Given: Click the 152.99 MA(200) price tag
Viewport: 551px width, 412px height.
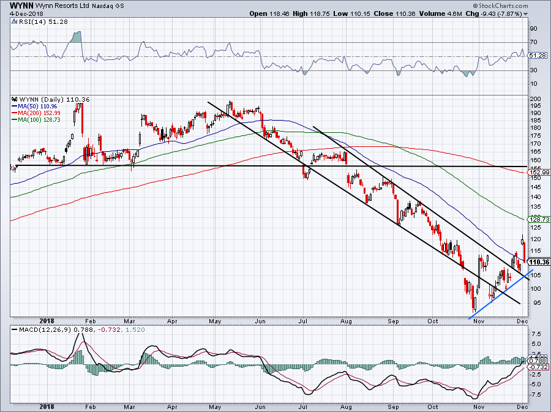Looking at the screenshot, I should click(539, 173).
